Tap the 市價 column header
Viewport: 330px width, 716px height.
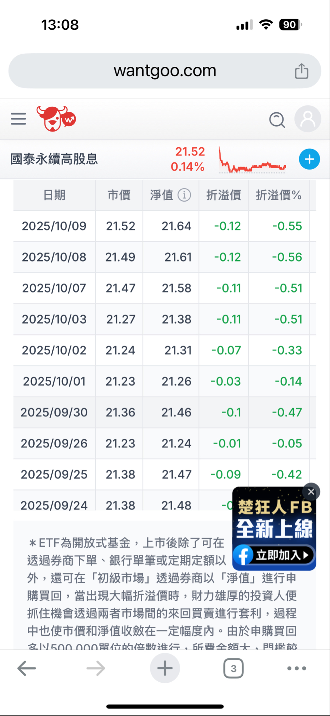click(x=119, y=195)
